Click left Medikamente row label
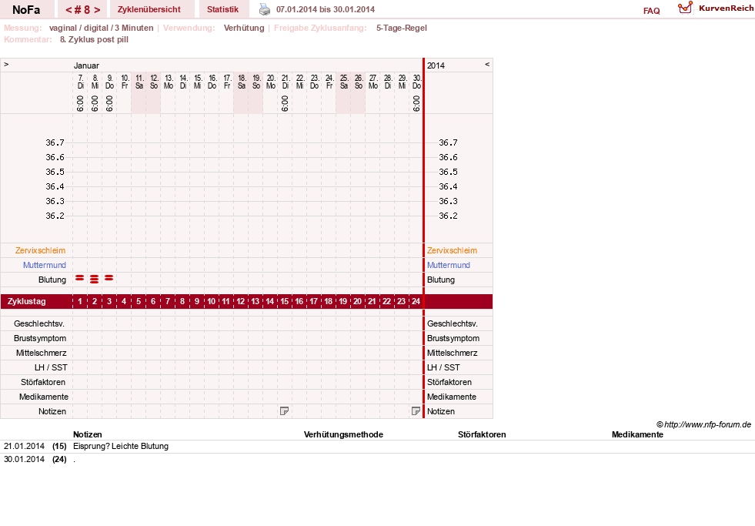The width and height of the screenshot is (755, 526). 44,397
